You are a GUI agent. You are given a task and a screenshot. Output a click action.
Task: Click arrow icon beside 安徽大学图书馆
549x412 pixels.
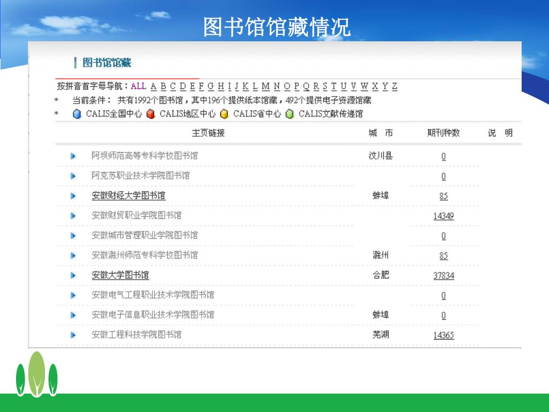[x=73, y=275]
